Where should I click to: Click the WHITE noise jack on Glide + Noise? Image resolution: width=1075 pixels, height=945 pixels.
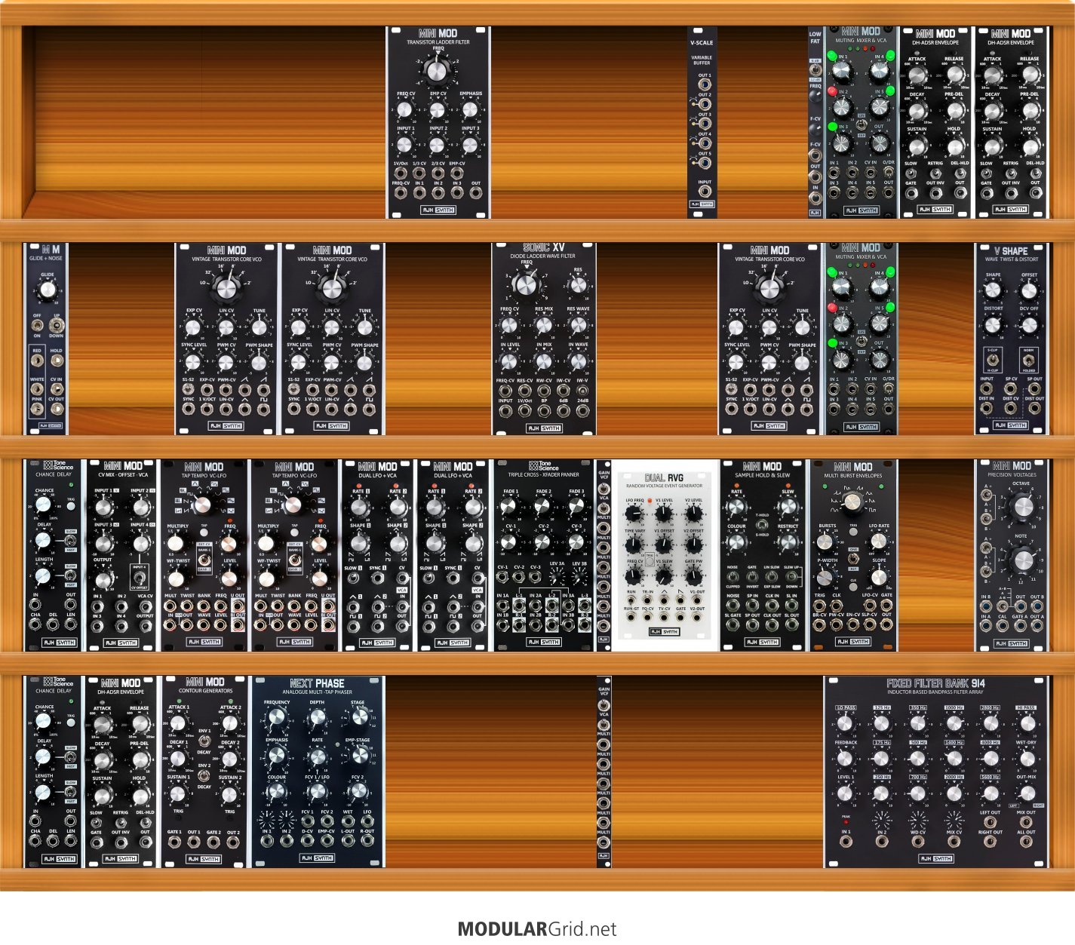[x=37, y=390]
